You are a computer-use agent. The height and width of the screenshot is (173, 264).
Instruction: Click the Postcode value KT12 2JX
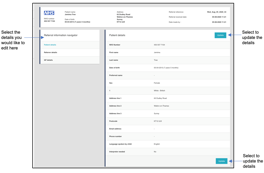pyautogui.click(x=158, y=121)
